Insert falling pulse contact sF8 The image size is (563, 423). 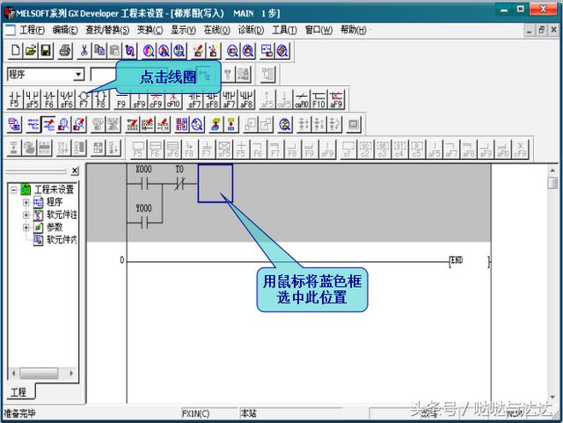[212, 99]
